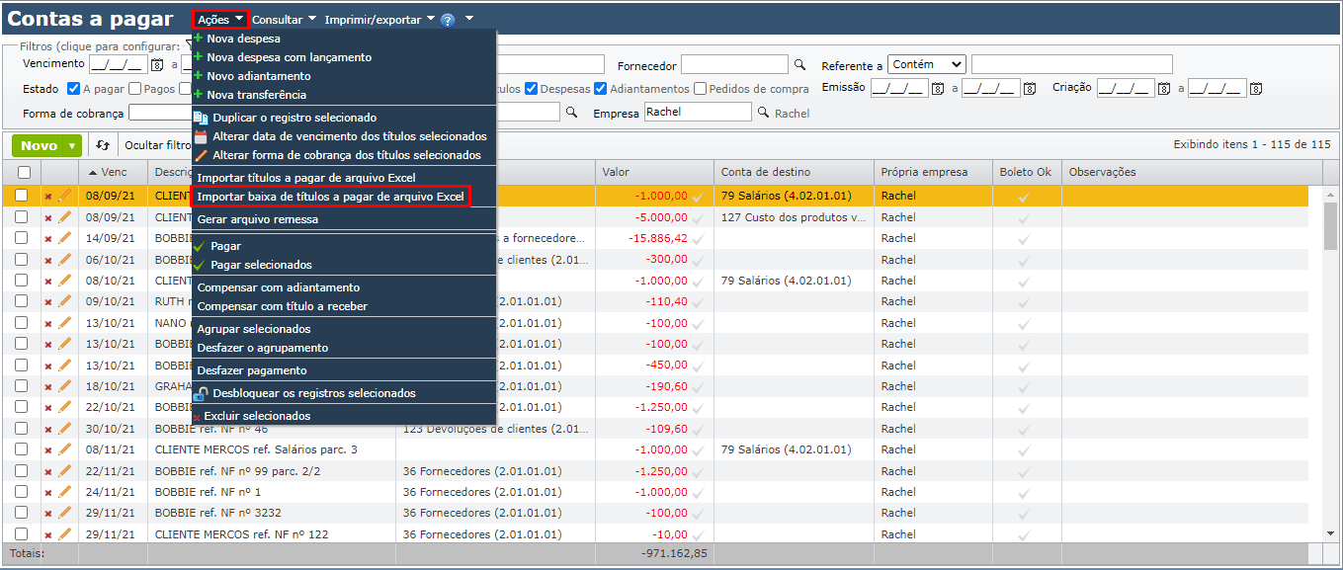
Task: Click the refresh list icon beside Novo
Action: [x=103, y=145]
